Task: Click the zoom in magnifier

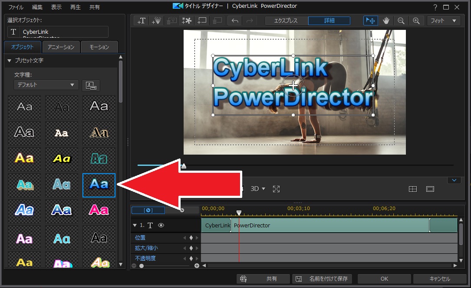Action: click(x=416, y=21)
